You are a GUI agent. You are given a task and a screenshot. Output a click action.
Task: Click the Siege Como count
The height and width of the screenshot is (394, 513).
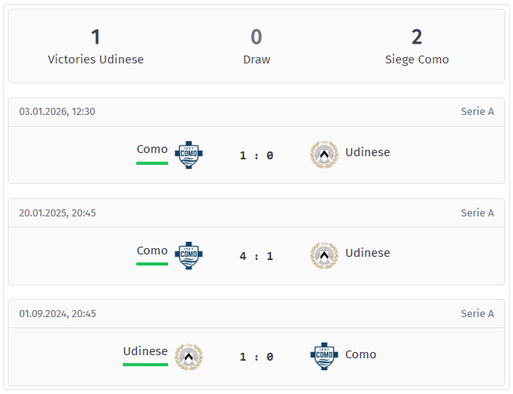click(x=417, y=37)
